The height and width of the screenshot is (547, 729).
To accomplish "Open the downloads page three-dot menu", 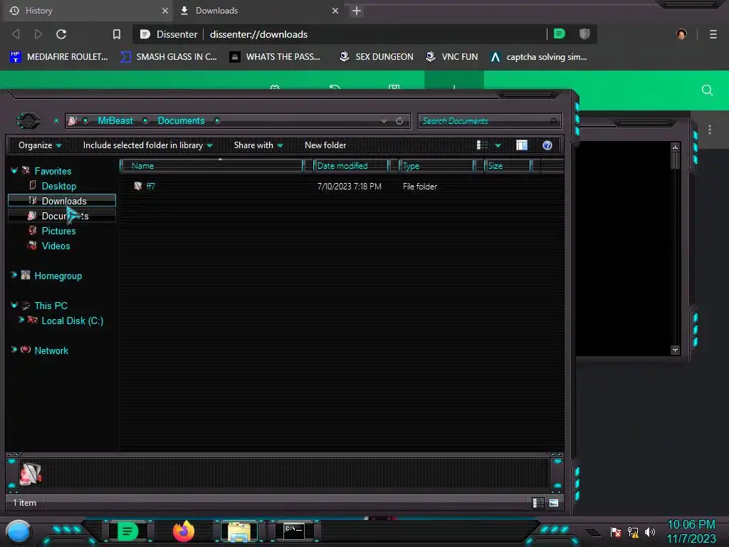I will (710, 130).
